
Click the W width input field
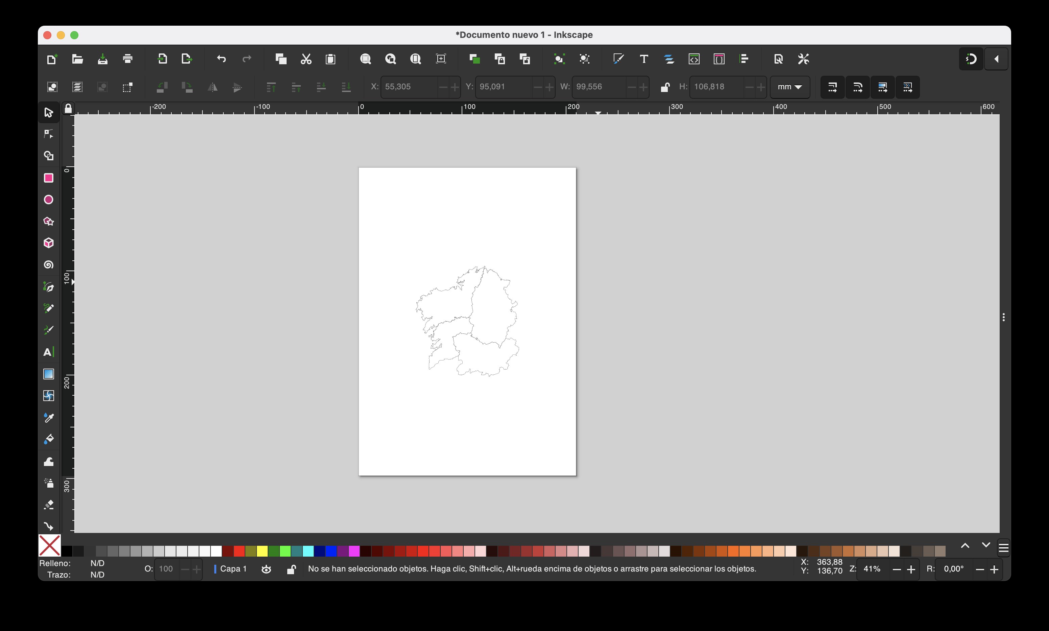coord(600,87)
